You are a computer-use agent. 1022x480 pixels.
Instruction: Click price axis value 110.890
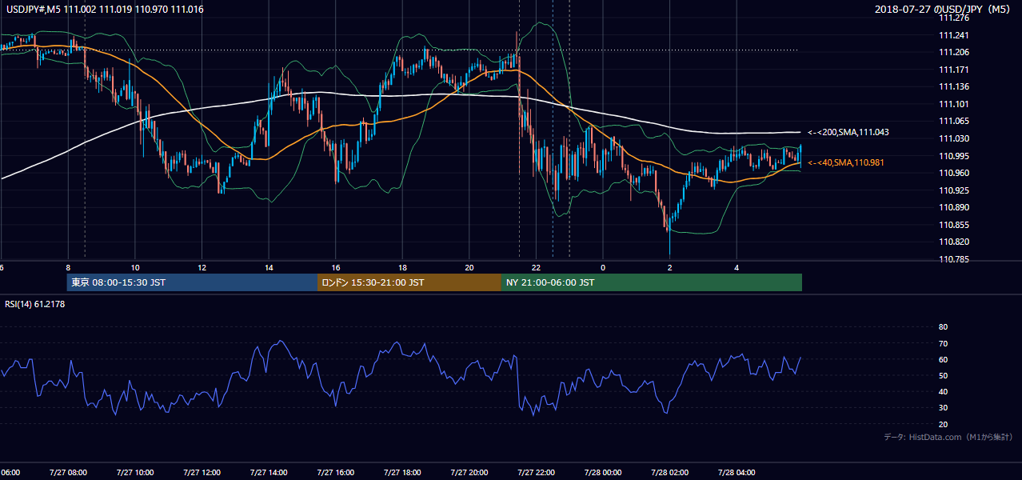point(954,207)
